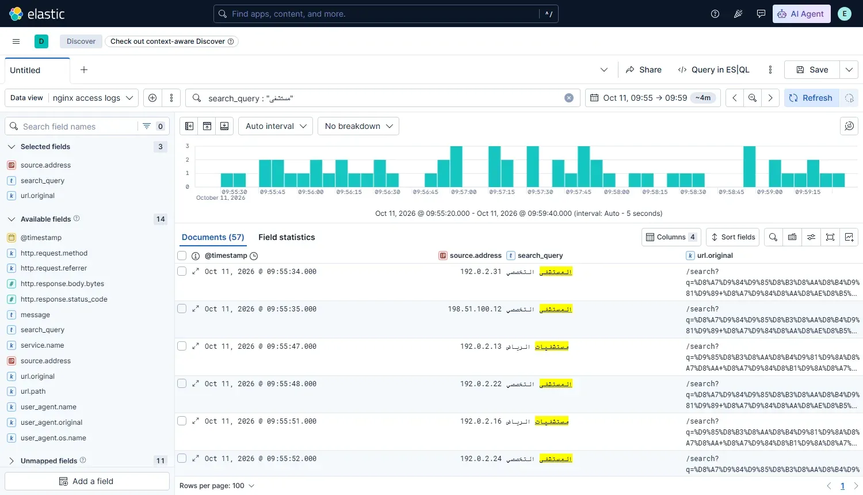Viewport: 863px width, 495px height.
Task: Clear the search query text
Action: pos(569,98)
